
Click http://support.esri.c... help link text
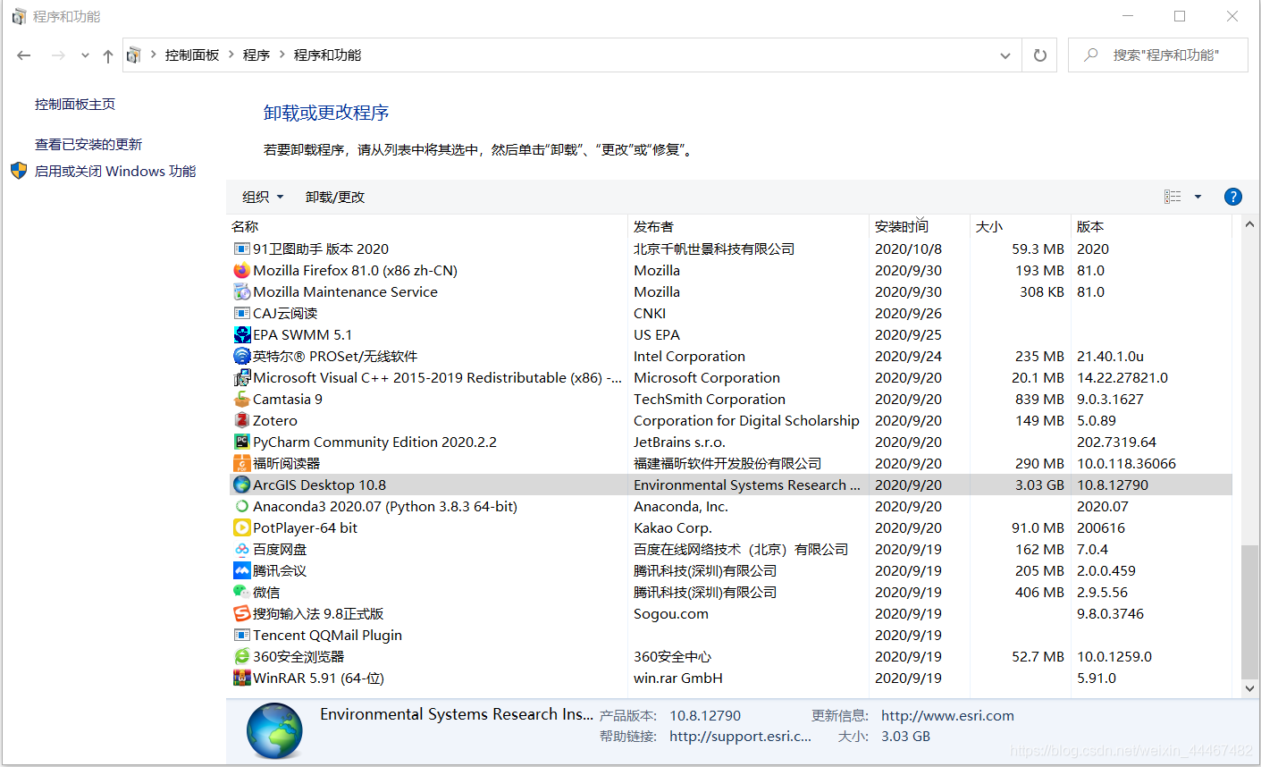coord(740,737)
